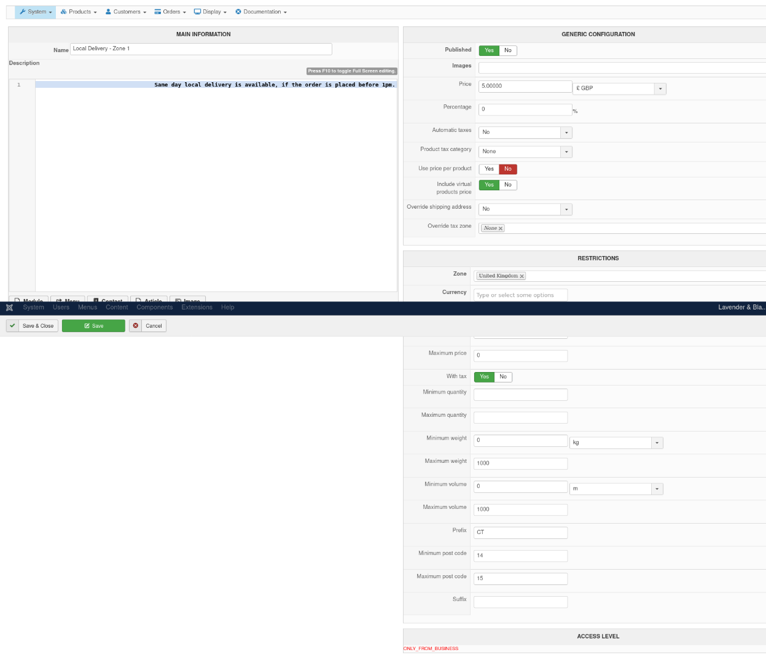
Task: Click the red Cancel icon
Action: [x=136, y=326]
